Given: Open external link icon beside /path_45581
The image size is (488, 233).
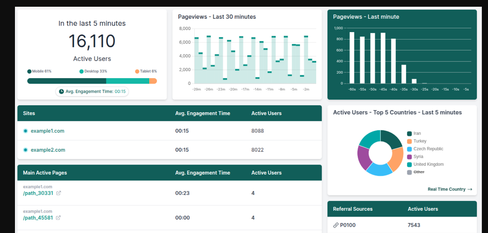Looking at the screenshot, I should point(58,218).
